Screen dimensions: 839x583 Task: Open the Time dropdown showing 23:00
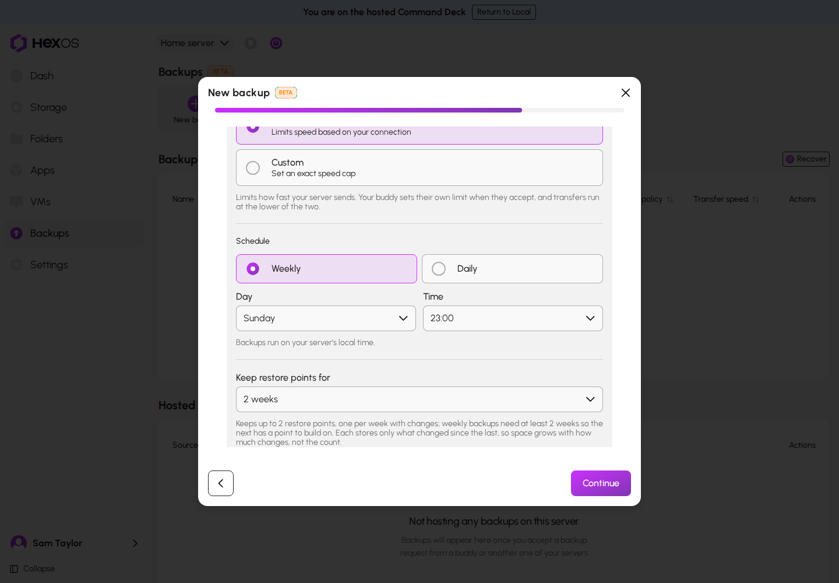click(513, 318)
